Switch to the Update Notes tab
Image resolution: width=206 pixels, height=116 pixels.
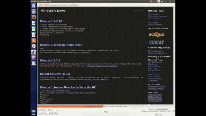(x=43, y=5)
